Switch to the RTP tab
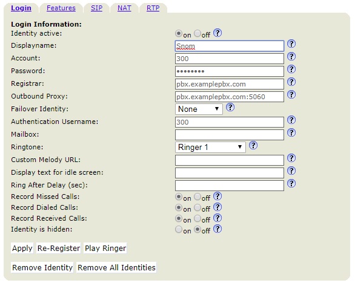 point(153,8)
